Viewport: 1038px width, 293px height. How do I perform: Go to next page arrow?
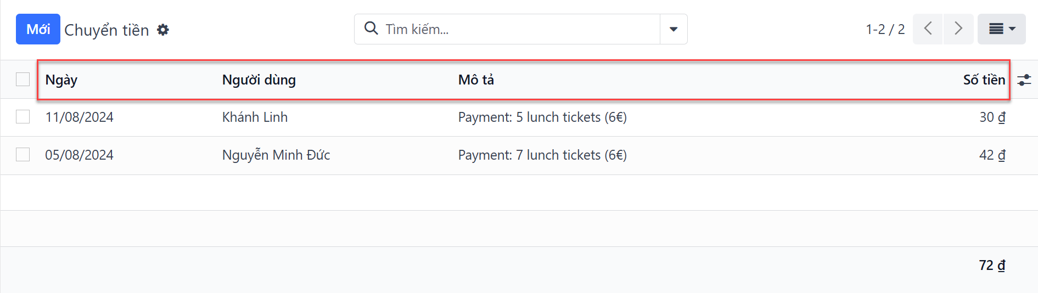pyautogui.click(x=958, y=29)
